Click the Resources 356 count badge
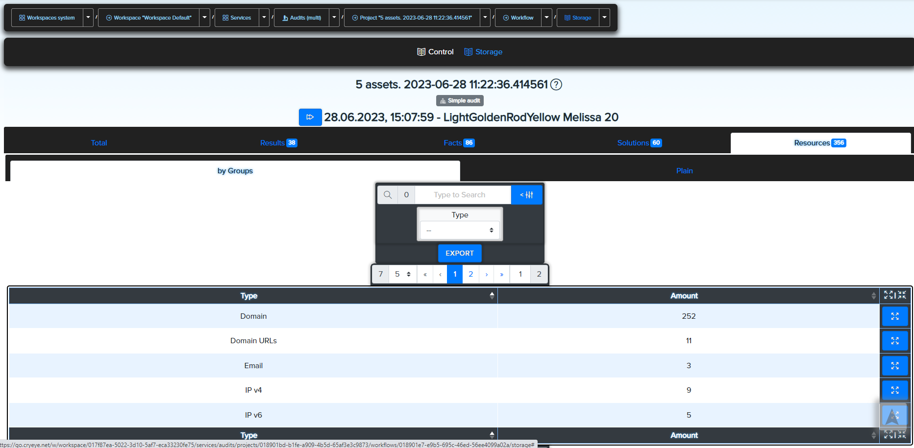The height and width of the screenshot is (448, 914). tap(839, 143)
